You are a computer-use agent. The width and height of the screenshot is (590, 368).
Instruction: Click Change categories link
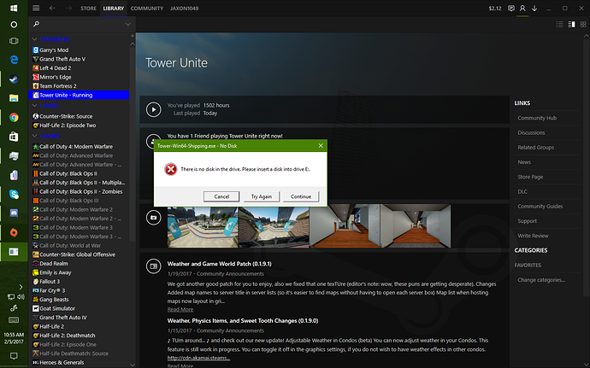tap(541, 280)
